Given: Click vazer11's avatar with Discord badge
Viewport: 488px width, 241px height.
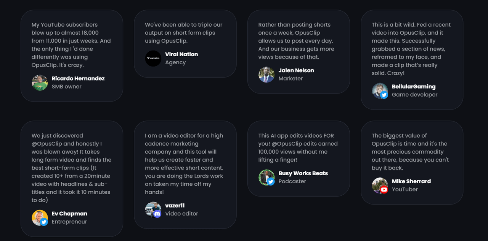Looking at the screenshot, I should 153,209.
